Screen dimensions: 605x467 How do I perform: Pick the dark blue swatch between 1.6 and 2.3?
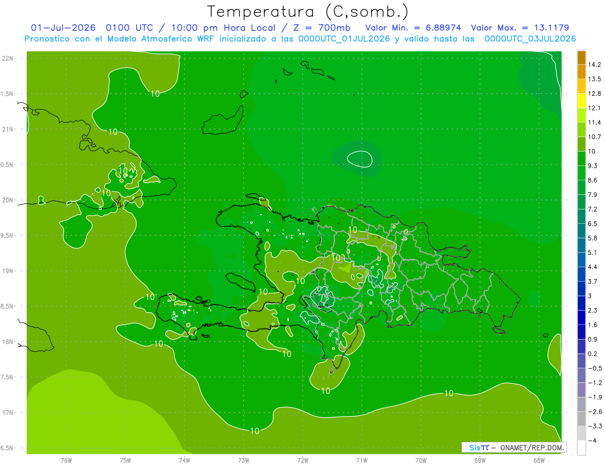click(x=581, y=317)
